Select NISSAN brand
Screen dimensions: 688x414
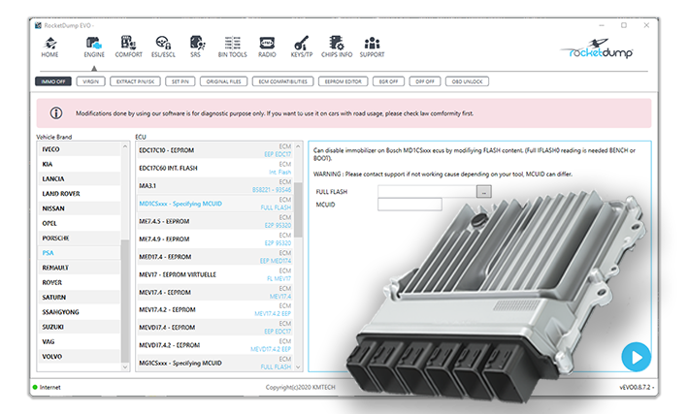coord(79,208)
